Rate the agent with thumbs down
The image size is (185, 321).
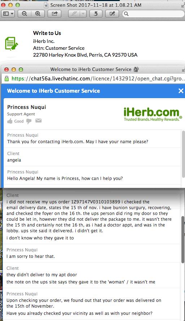tap(29, 121)
